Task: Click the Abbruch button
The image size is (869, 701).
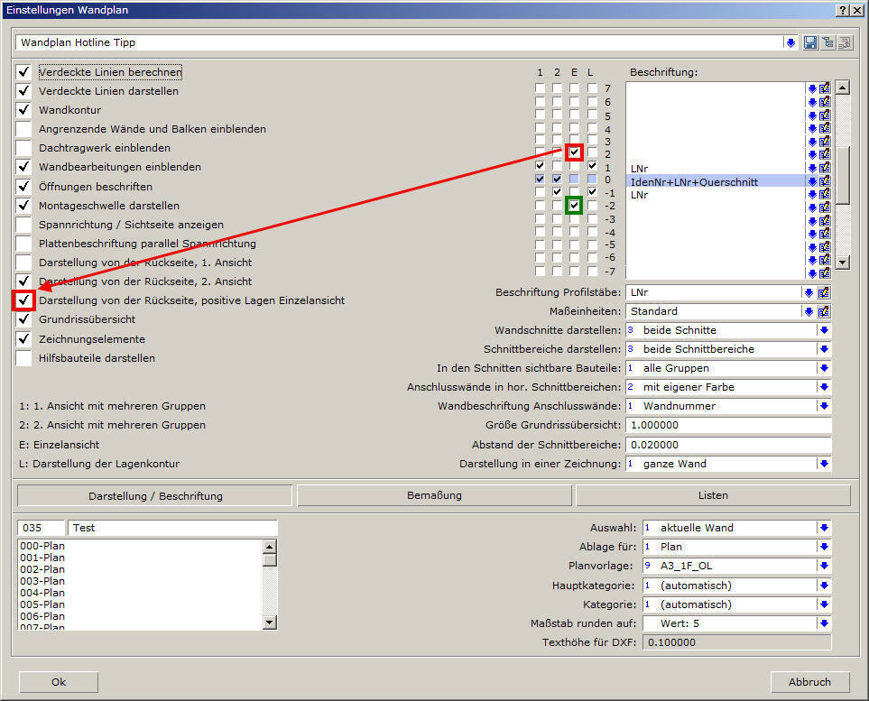Action: 809,682
